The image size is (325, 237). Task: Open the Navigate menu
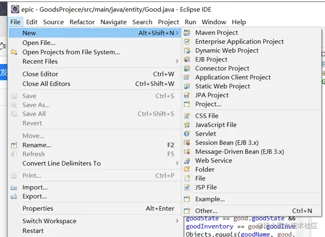113,22
